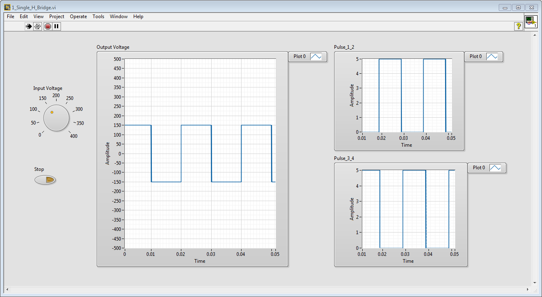542x297 pixels.
Task: Click the Input Voltage knob label
Action: pyautogui.click(x=48, y=88)
